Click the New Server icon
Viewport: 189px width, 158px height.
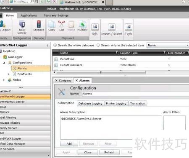[22, 24]
